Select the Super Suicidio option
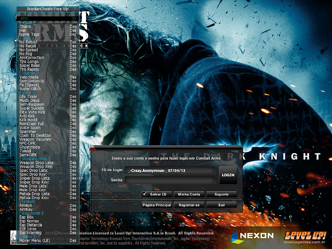Screen dimensions: 332x249 48,108
